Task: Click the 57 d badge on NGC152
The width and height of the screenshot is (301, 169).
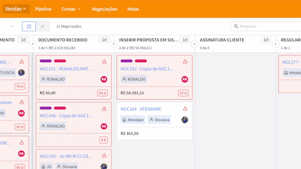Action: [183, 93]
